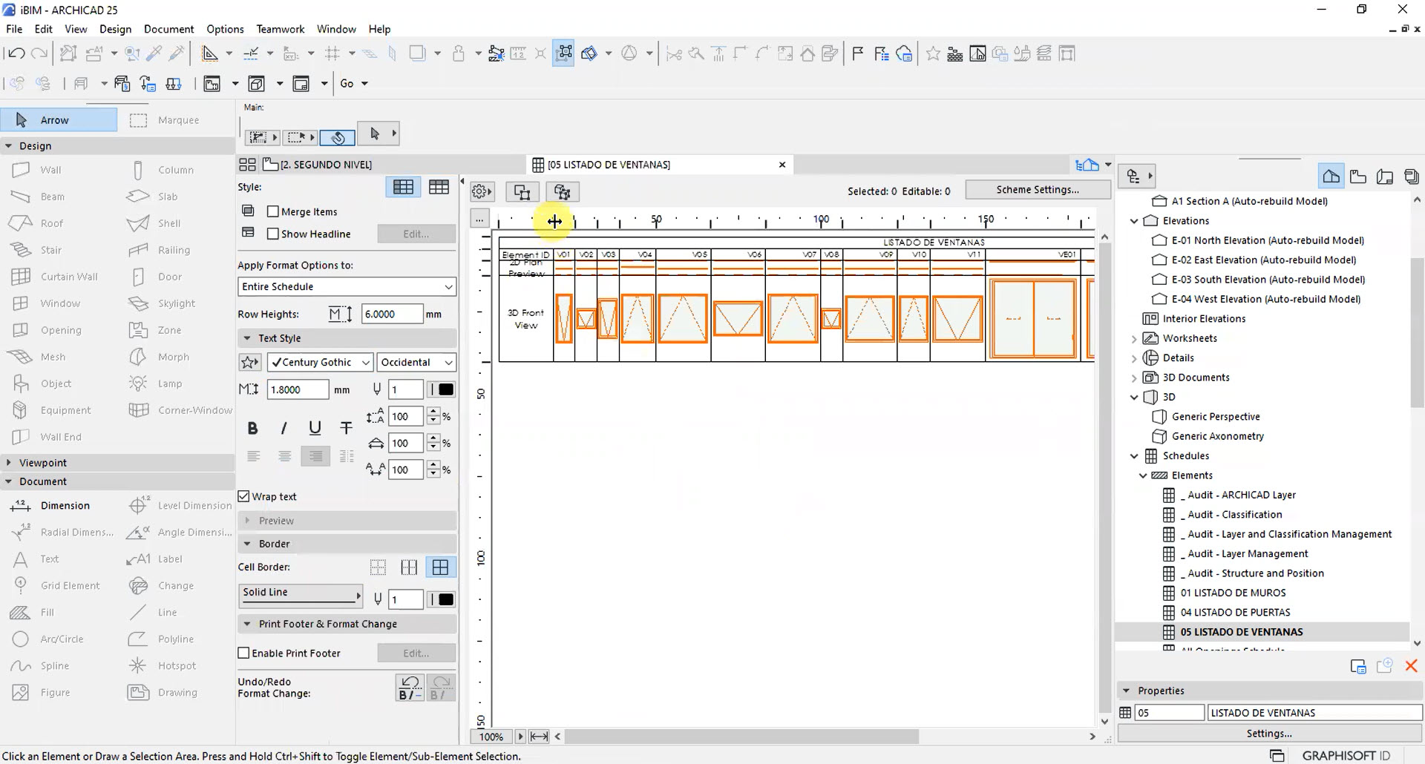Open the Century Gothic font dropdown
The width and height of the screenshot is (1425, 764).
point(319,362)
